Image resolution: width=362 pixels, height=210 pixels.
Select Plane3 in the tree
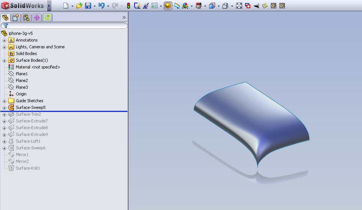tap(22, 87)
